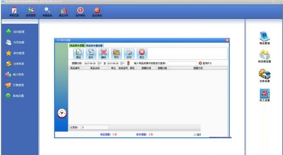
Task: Click the reminder time column header
Action: [x=146, y=68]
